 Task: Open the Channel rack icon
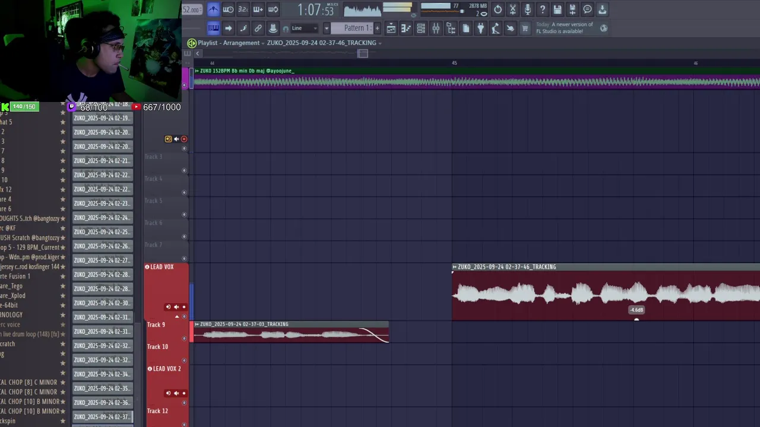[421, 28]
